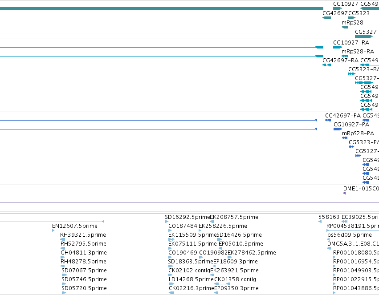This screenshot has width=379, height=295.
Task: Click the 558163 EST label
Action: pyautogui.click(x=329, y=217)
